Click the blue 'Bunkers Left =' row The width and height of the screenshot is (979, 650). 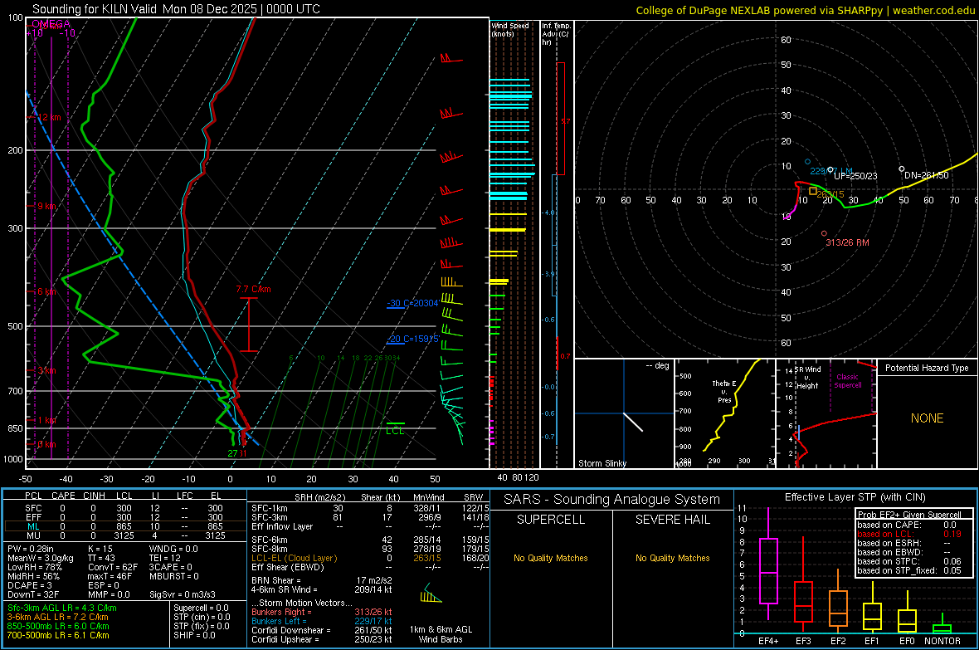coord(322,621)
